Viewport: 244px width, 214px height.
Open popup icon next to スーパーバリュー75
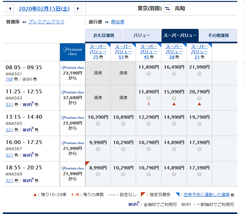101,57
